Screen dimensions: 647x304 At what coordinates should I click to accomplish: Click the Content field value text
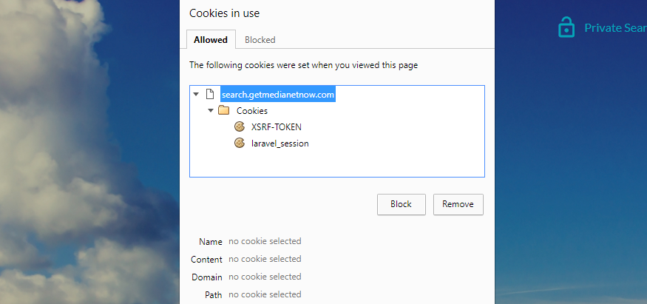click(x=265, y=259)
